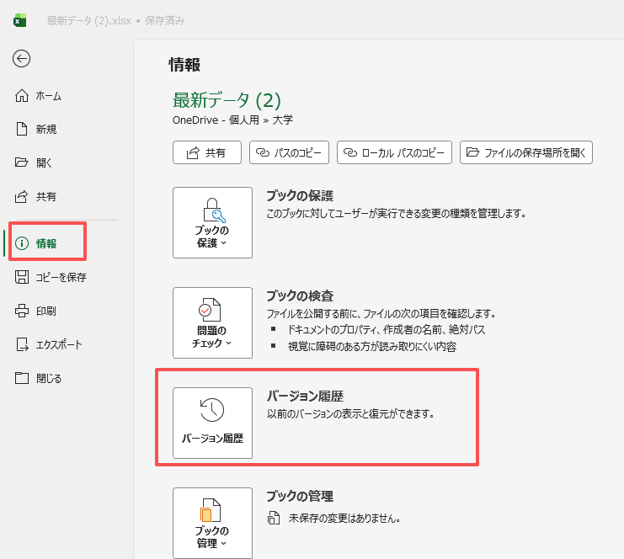Click the 大学 folder in the path

(x=283, y=120)
